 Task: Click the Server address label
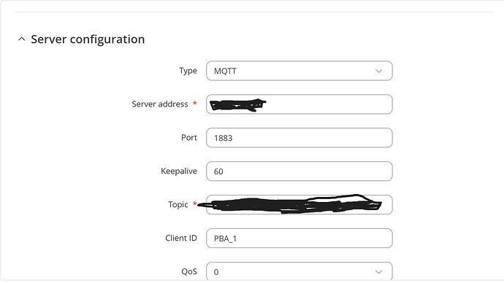pyautogui.click(x=160, y=104)
